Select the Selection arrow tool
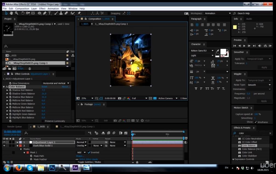This screenshot has width=276, height=174. [6, 13]
